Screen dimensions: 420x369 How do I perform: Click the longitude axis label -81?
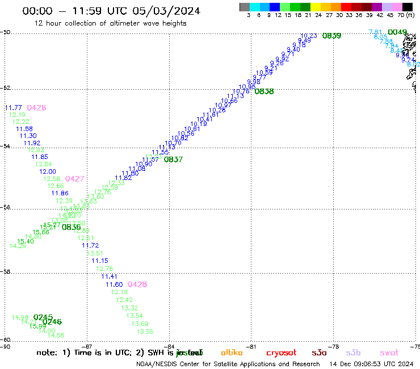click(251, 346)
